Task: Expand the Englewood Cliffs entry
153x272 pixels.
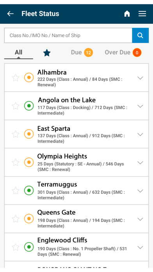Action: pyautogui.click(x=140, y=247)
